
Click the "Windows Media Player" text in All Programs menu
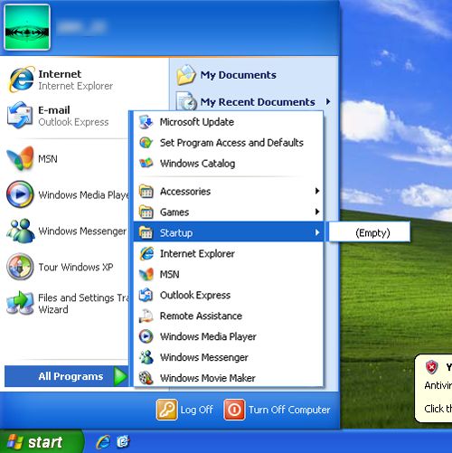tap(208, 336)
